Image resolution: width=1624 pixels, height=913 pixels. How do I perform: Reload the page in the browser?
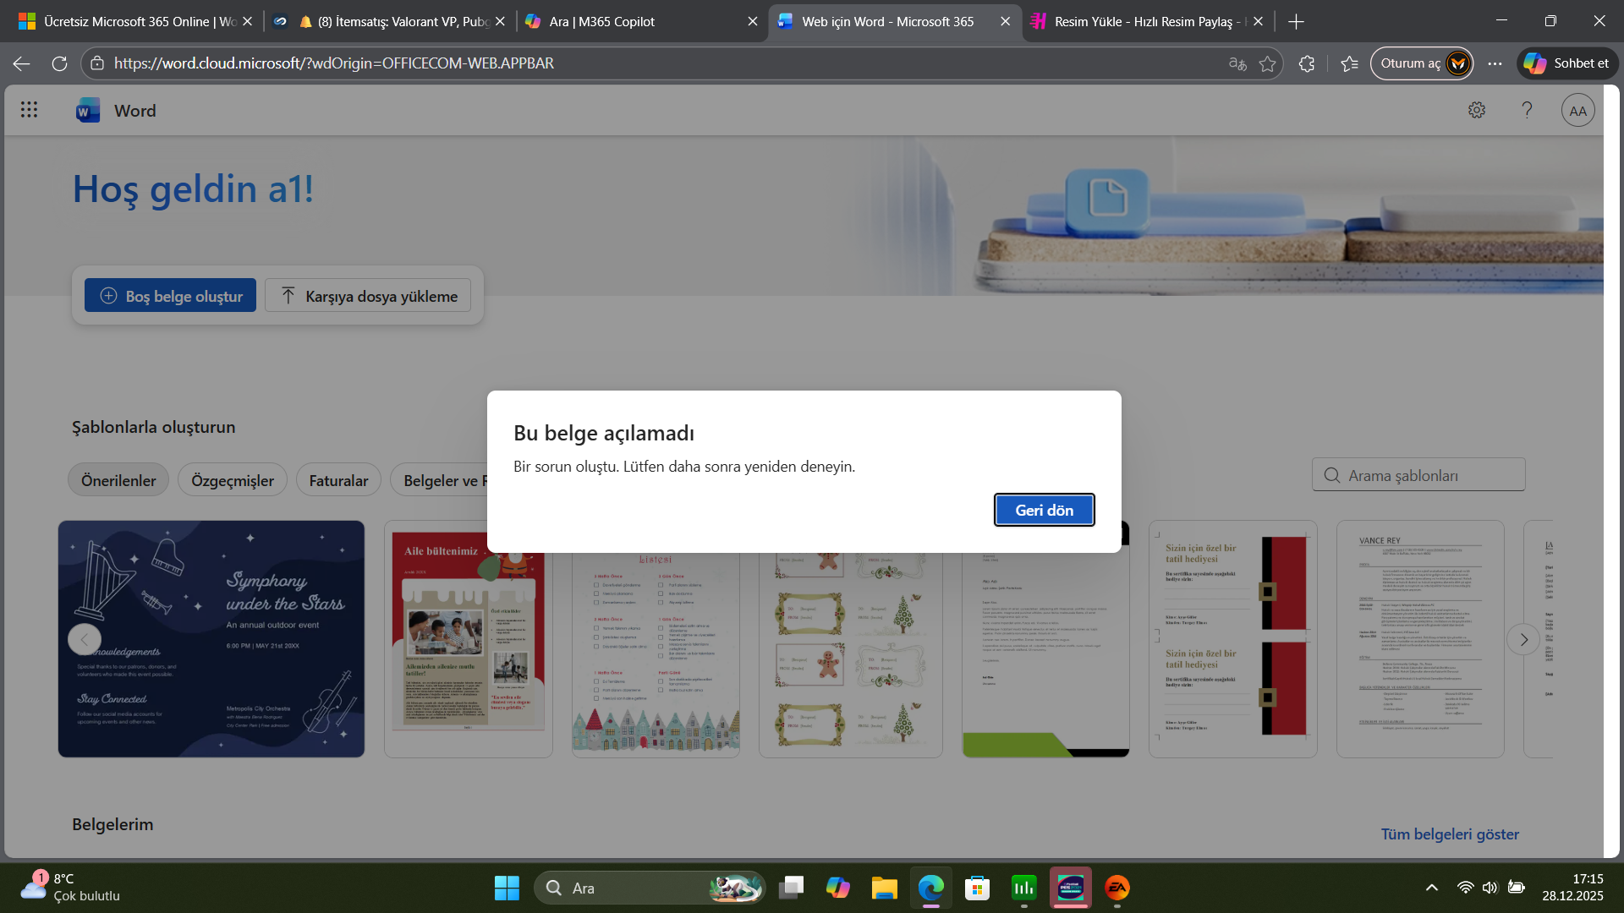pyautogui.click(x=59, y=63)
